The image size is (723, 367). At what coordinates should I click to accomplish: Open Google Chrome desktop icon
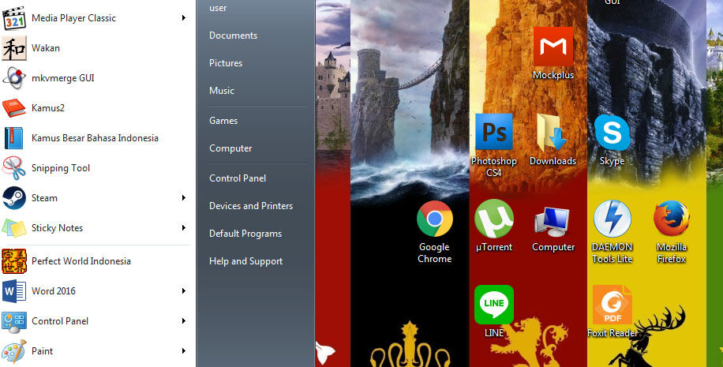434,219
